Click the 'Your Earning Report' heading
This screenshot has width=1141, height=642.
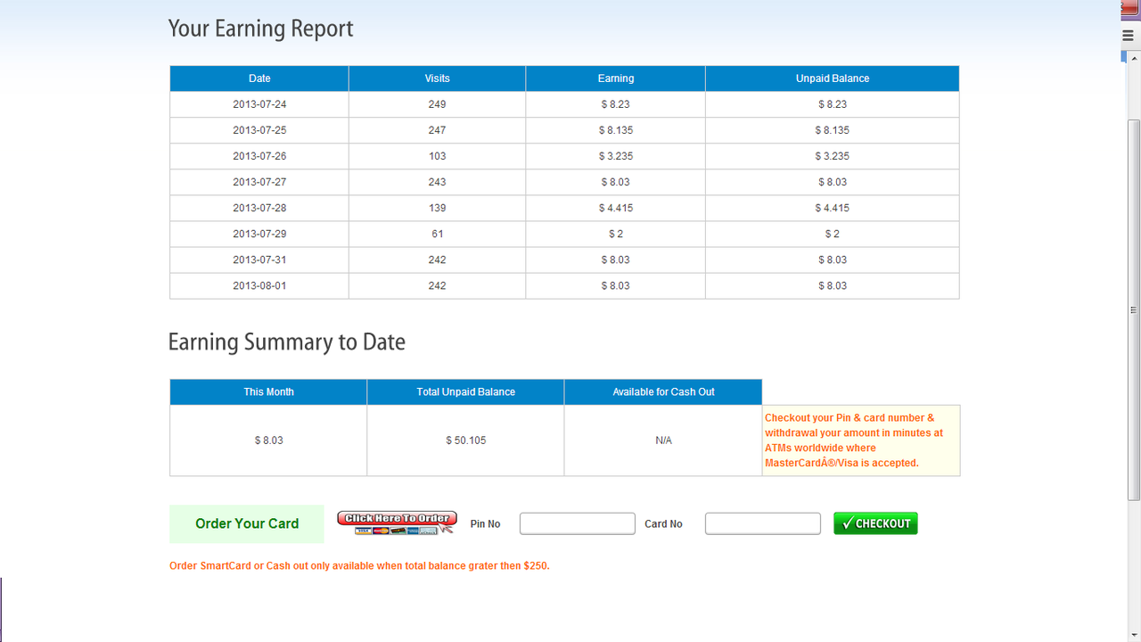pos(260,29)
